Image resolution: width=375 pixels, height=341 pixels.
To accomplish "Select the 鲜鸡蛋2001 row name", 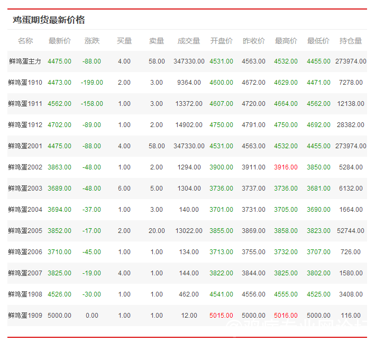I will (x=25, y=146).
